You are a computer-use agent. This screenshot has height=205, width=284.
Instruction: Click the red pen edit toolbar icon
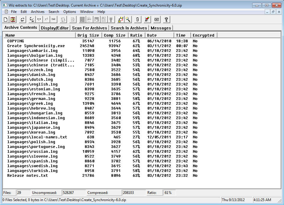pyautogui.click(x=147, y=20)
